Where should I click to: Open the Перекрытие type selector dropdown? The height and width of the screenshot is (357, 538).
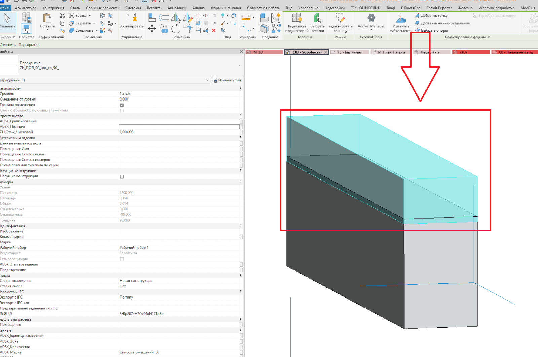[x=240, y=65]
